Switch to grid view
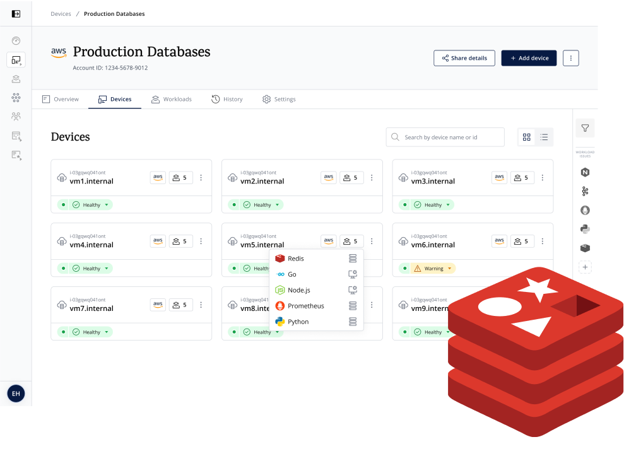Viewport: 624px width, 449px height. point(526,137)
